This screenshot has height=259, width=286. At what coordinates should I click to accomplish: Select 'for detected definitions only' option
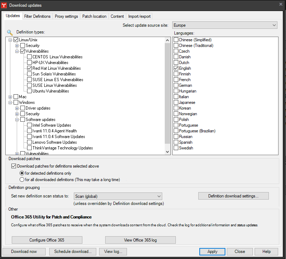[x=22, y=173]
